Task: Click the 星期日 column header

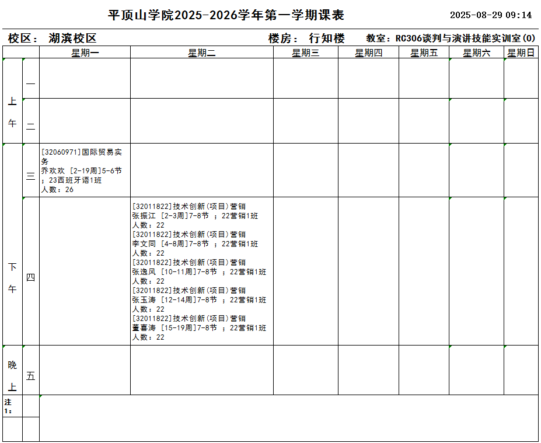Action: (521, 53)
